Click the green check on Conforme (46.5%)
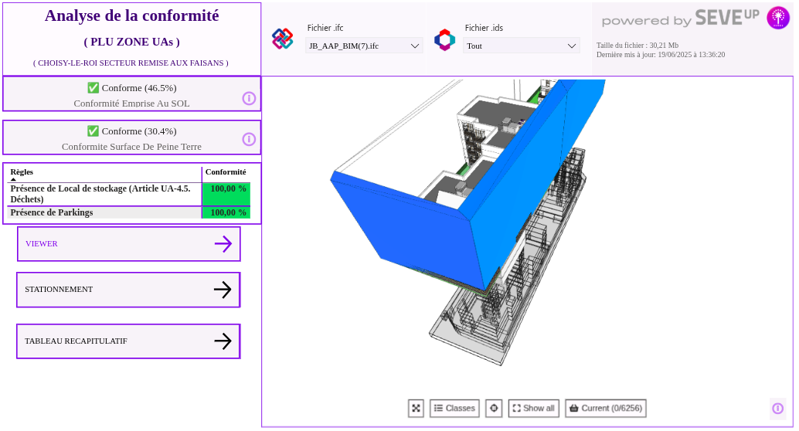 coord(93,88)
